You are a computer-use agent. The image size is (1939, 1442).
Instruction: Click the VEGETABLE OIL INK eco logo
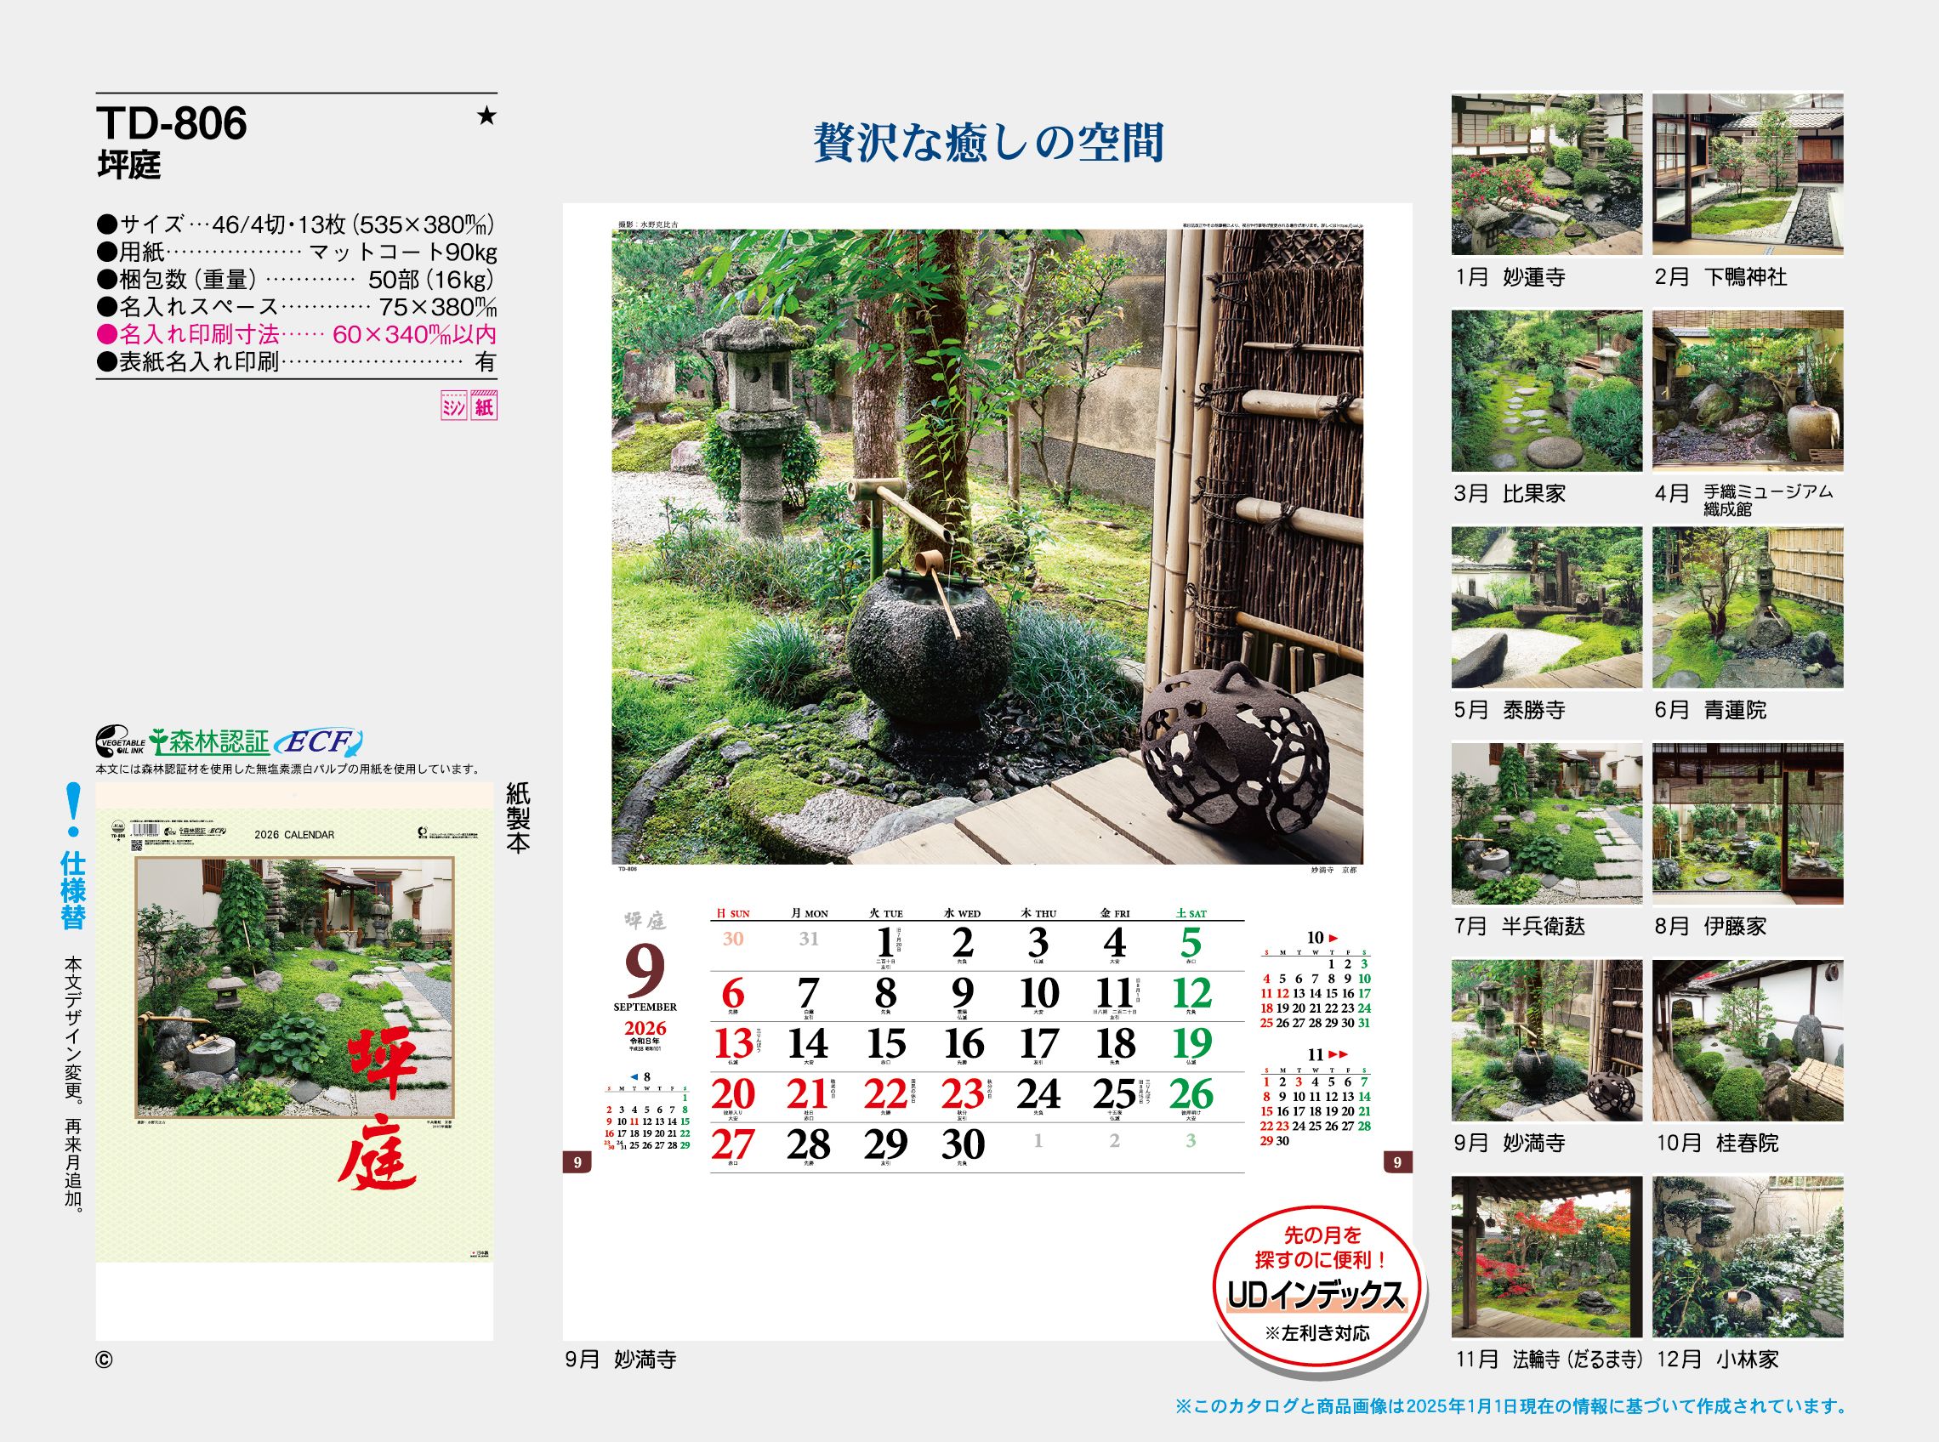(x=121, y=742)
